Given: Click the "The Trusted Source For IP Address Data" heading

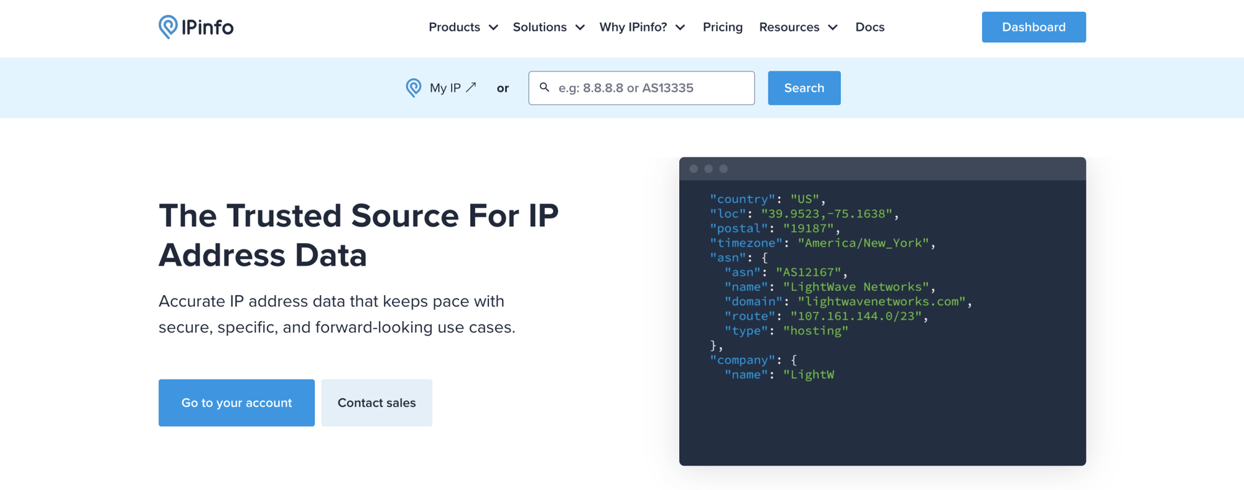Looking at the screenshot, I should [x=359, y=235].
